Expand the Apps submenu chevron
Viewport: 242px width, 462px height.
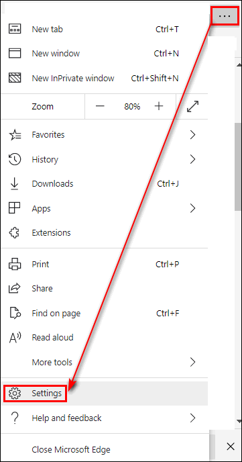(x=192, y=208)
